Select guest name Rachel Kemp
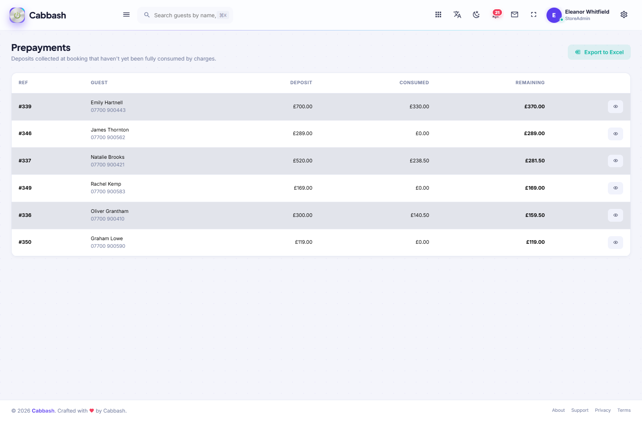642x421 pixels. [x=106, y=184]
